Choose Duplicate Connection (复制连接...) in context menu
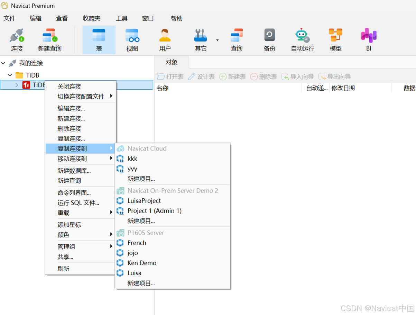The height and width of the screenshot is (315, 416). (81, 138)
